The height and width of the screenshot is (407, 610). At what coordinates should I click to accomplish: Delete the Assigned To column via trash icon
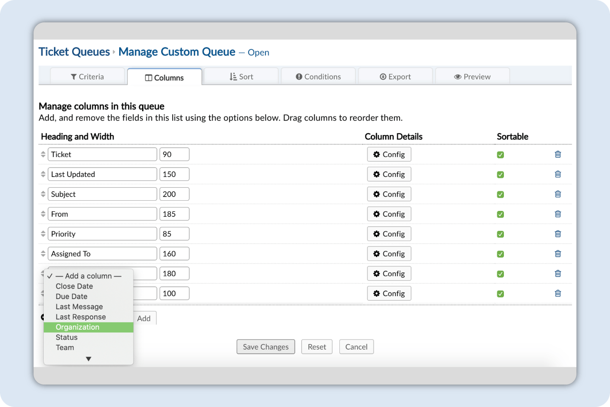click(x=558, y=254)
